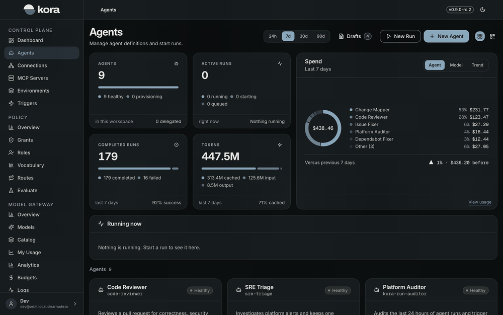Image resolution: width=503 pixels, height=315 pixels.
Task: Click the 71% cached value
Action: (272, 203)
